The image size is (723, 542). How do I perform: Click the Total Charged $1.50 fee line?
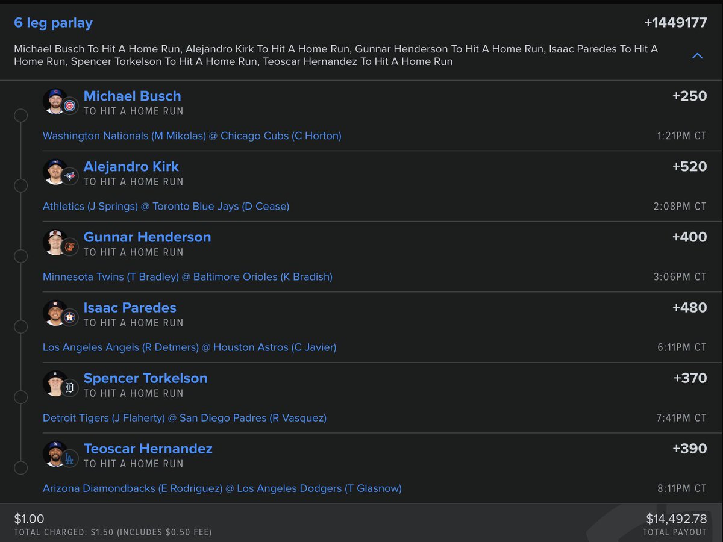pos(113,532)
